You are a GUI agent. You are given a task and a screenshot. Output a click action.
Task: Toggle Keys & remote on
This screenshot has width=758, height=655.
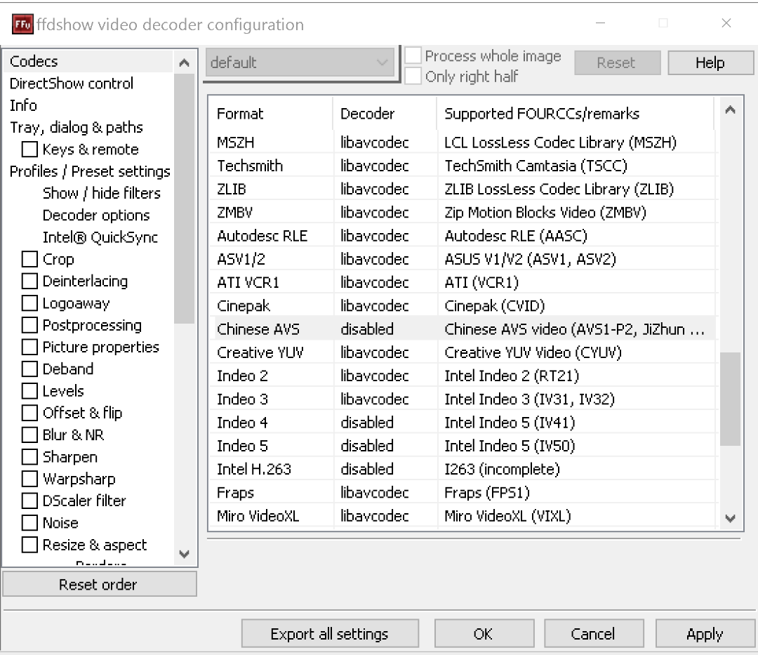(x=29, y=149)
